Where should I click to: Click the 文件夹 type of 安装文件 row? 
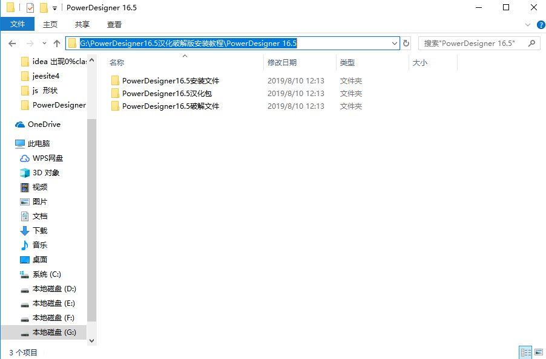(351, 81)
